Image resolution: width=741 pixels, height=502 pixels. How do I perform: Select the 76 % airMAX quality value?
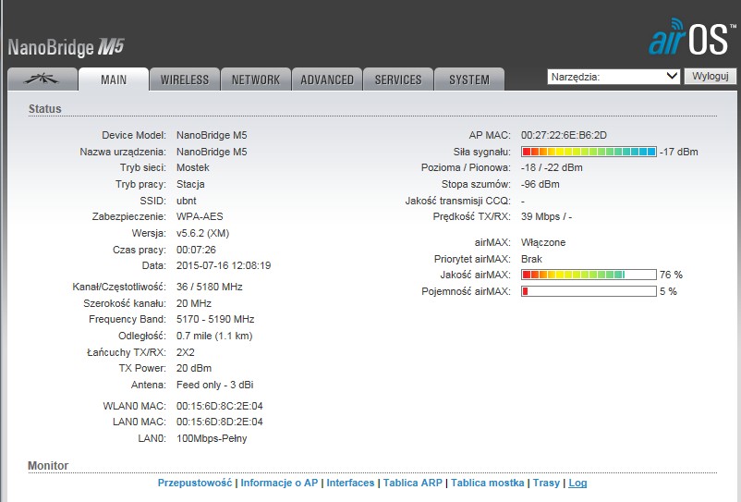click(x=671, y=275)
